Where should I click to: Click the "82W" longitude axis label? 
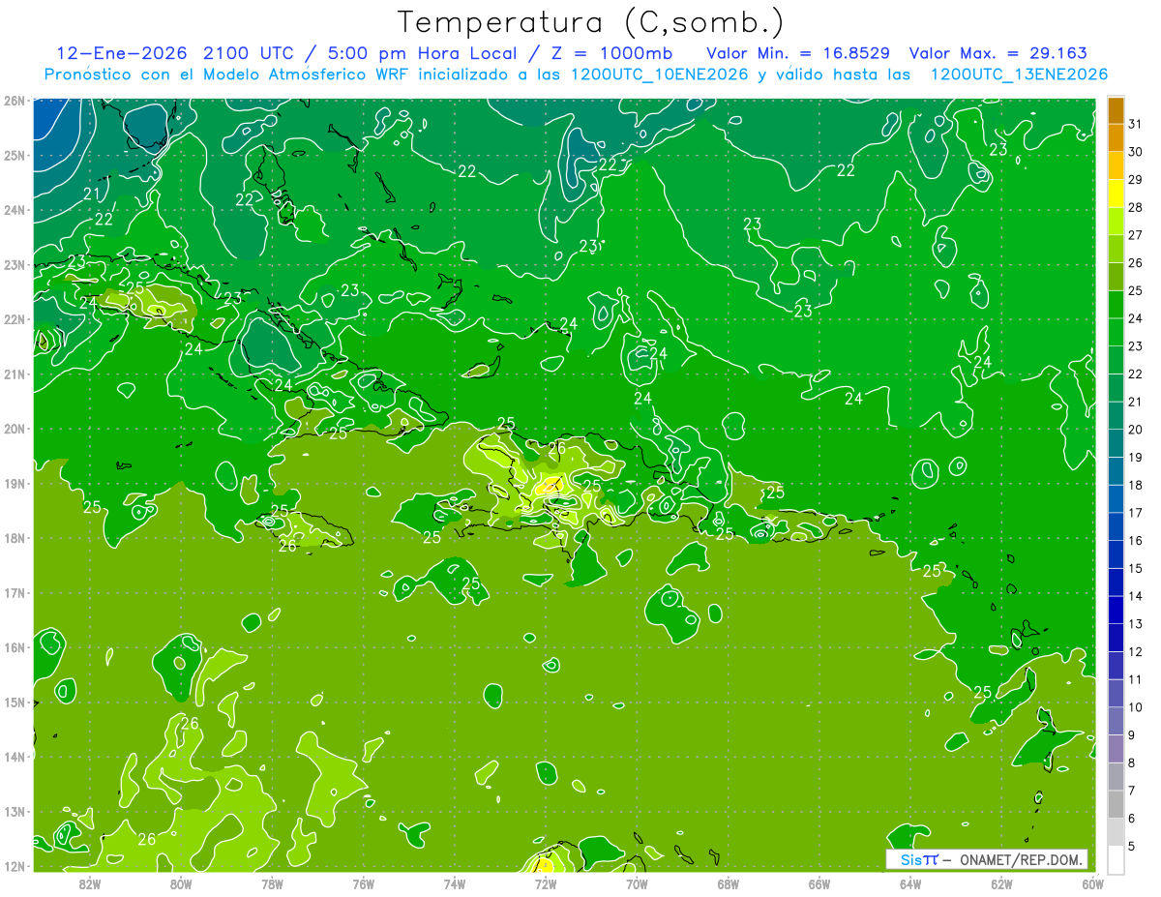click(90, 883)
